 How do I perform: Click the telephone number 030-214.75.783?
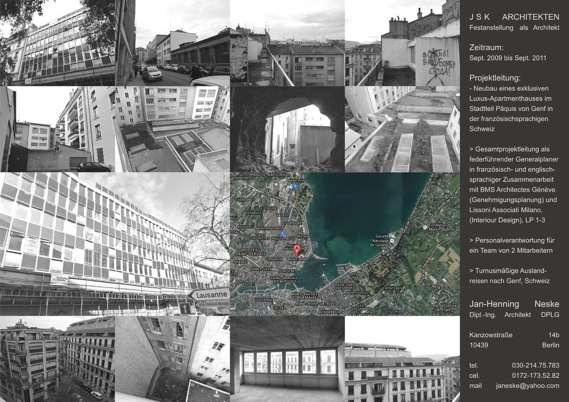coord(535,365)
